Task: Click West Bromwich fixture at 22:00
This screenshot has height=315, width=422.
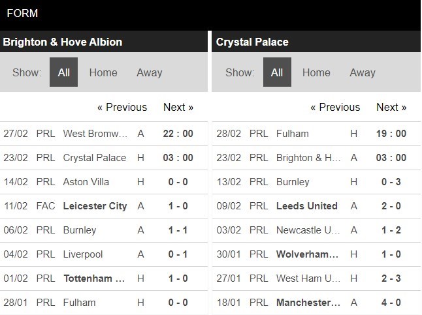Action: click(x=178, y=134)
